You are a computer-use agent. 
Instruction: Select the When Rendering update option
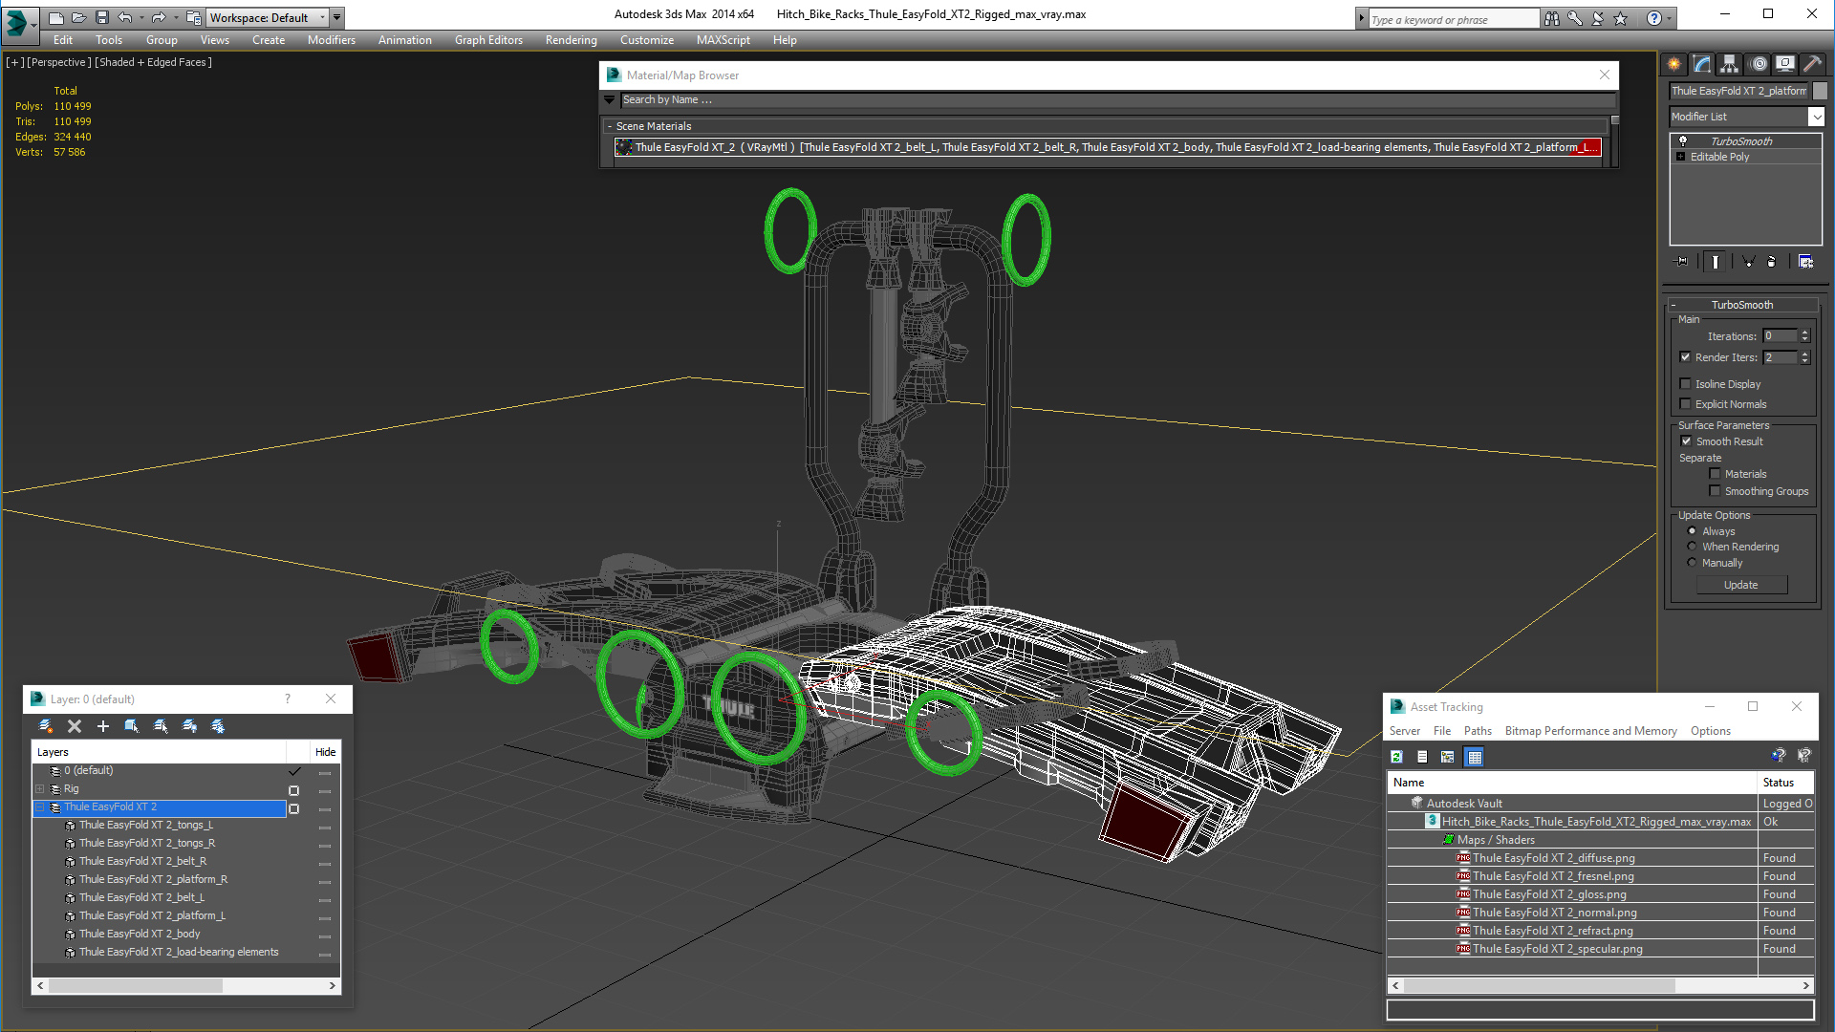(x=1693, y=547)
